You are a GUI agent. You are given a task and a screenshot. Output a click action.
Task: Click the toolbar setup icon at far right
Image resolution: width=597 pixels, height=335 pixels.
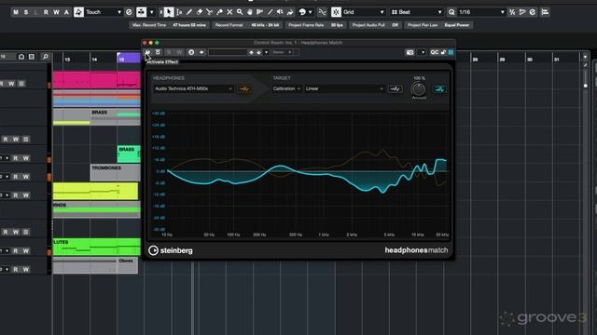pyautogui.click(x=545, y=12)
